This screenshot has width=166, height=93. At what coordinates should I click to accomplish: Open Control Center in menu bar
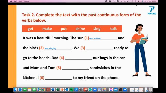(x=139, y=1)
